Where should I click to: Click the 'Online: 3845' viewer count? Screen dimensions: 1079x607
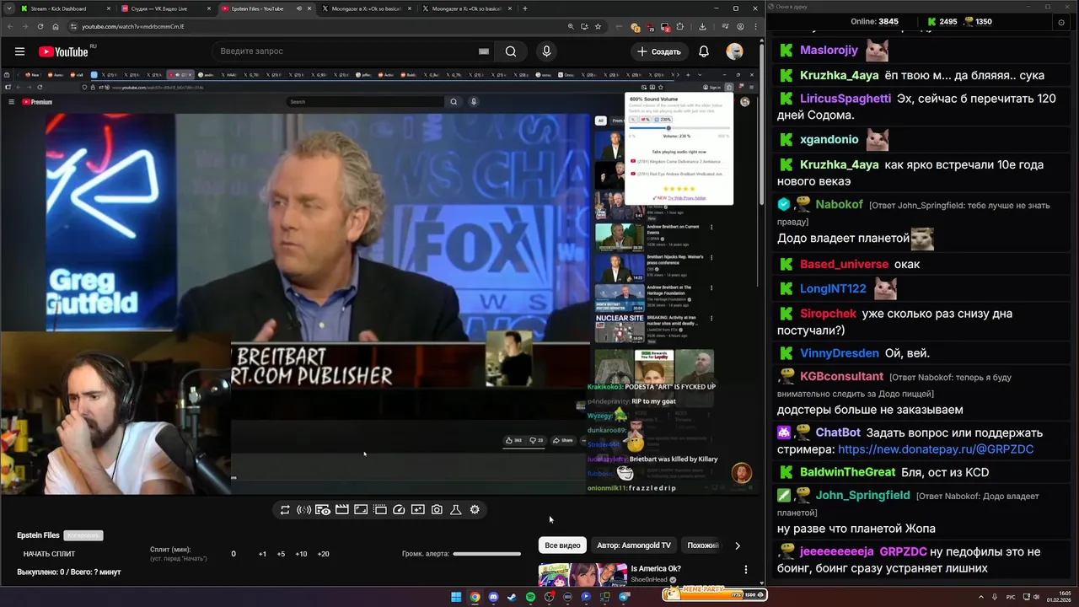(874, 22)
